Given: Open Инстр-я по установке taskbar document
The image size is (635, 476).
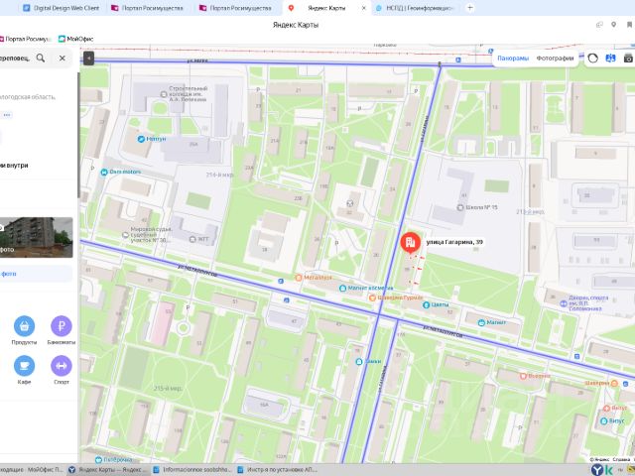Looking at the screenshot, I should [x=277, y=469].
